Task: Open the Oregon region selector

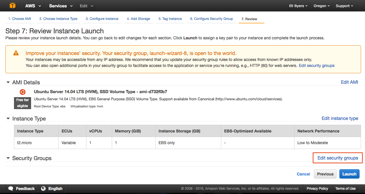Action: 321,6
